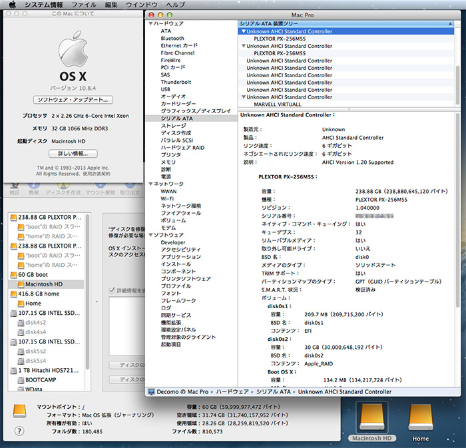Viewport: 466px width, 448px height.
Task: Select disk4s2 partition in disk list
Action: point(47,322)
